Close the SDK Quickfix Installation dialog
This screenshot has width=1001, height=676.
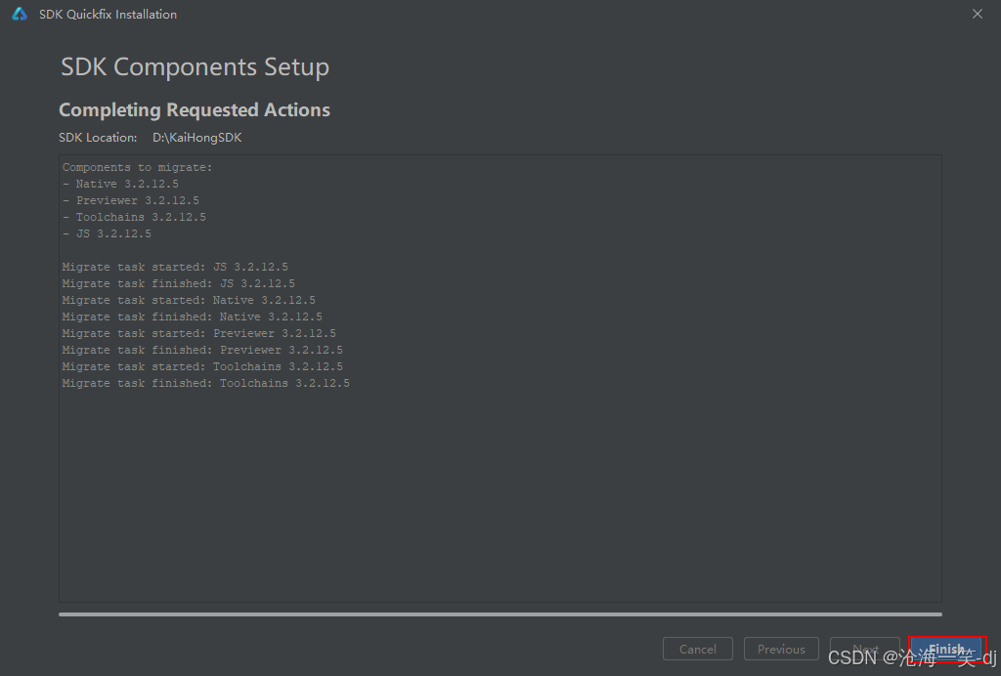(978, 14)
